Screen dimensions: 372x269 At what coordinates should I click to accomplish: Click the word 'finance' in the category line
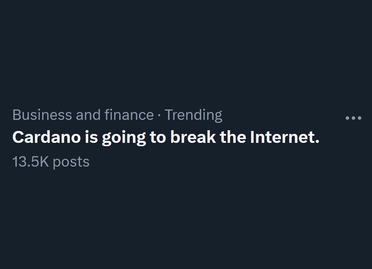coord(129,115)
